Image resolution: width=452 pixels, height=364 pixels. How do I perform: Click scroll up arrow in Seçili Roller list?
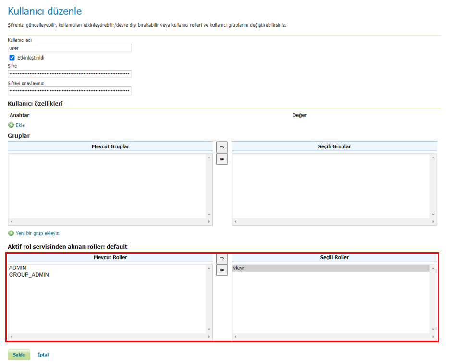click(x=433, y=268)
